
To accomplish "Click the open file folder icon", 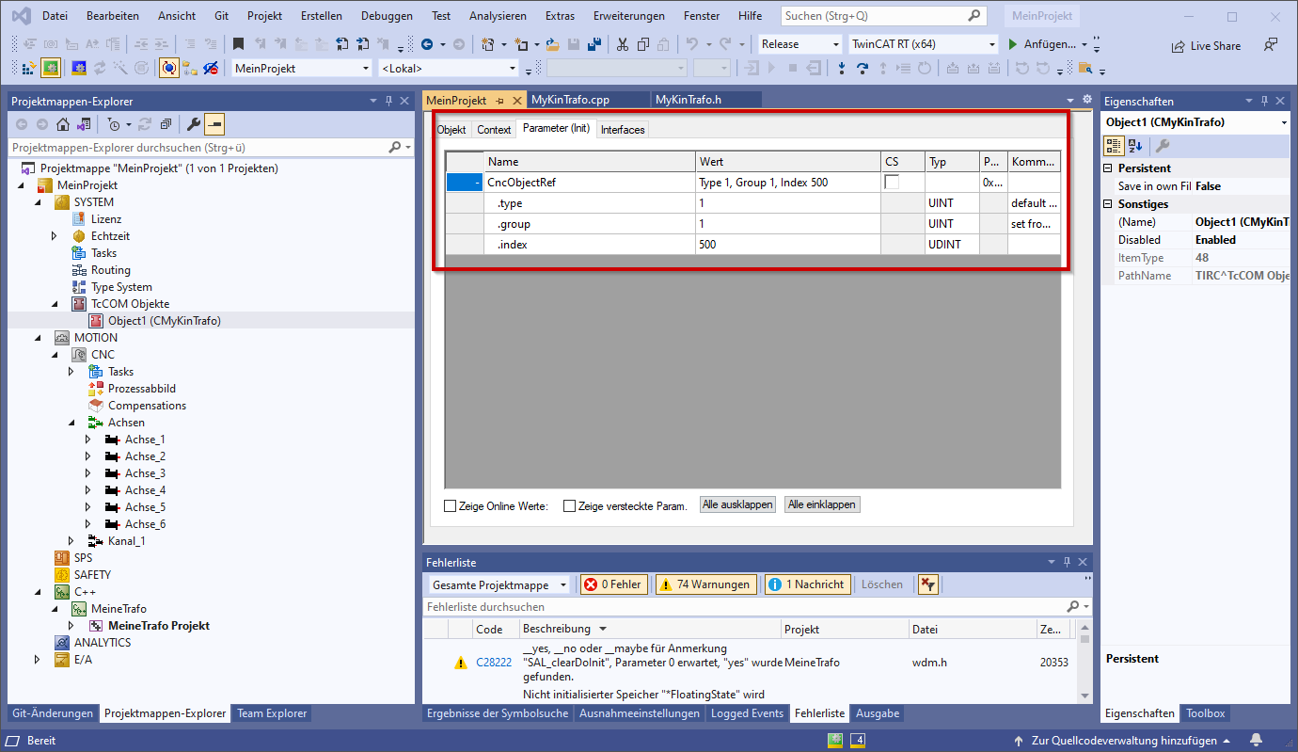I will pyautogui.click(x=553, y=44).
